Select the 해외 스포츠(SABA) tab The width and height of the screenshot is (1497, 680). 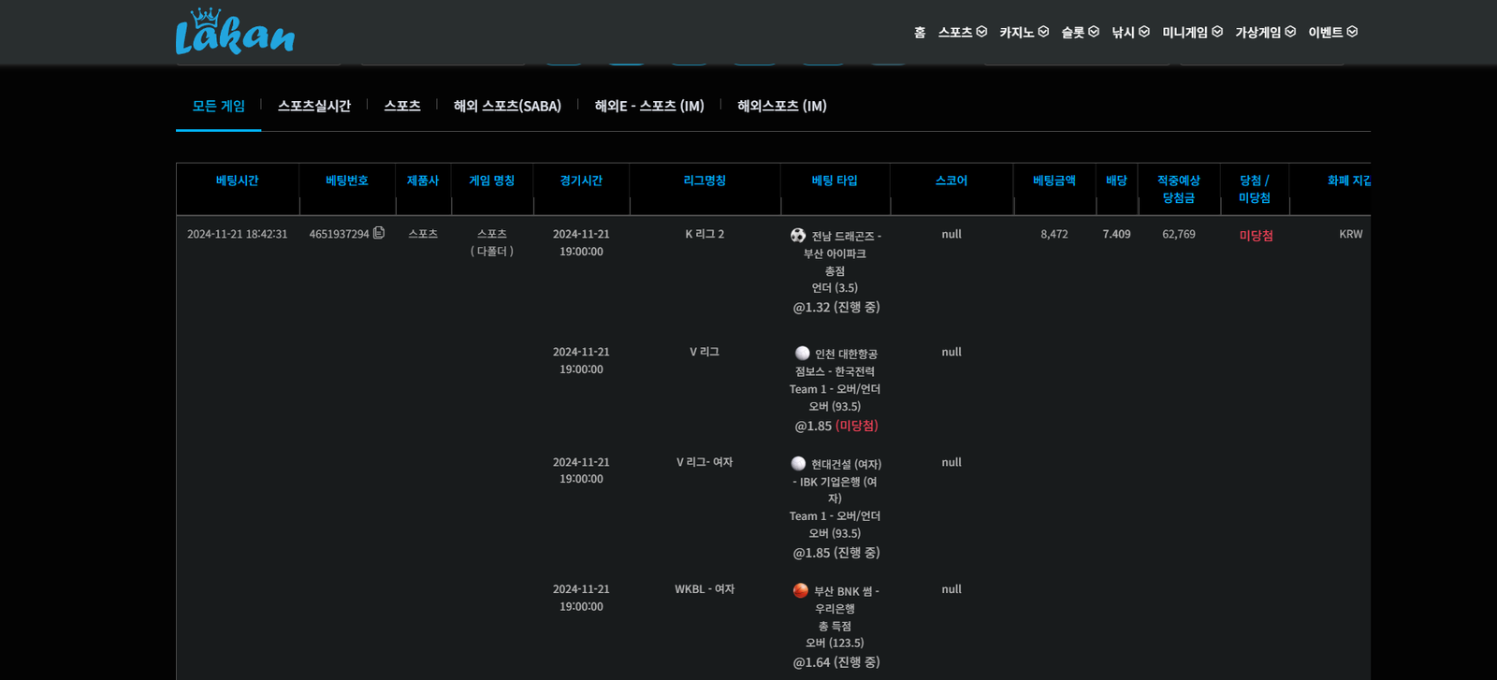[x=507, y=106]
